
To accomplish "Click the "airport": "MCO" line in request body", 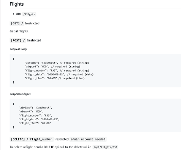I will pos(52,67).
